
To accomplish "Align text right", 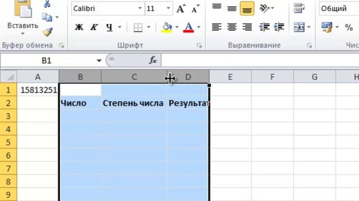I will coord(247,27).
